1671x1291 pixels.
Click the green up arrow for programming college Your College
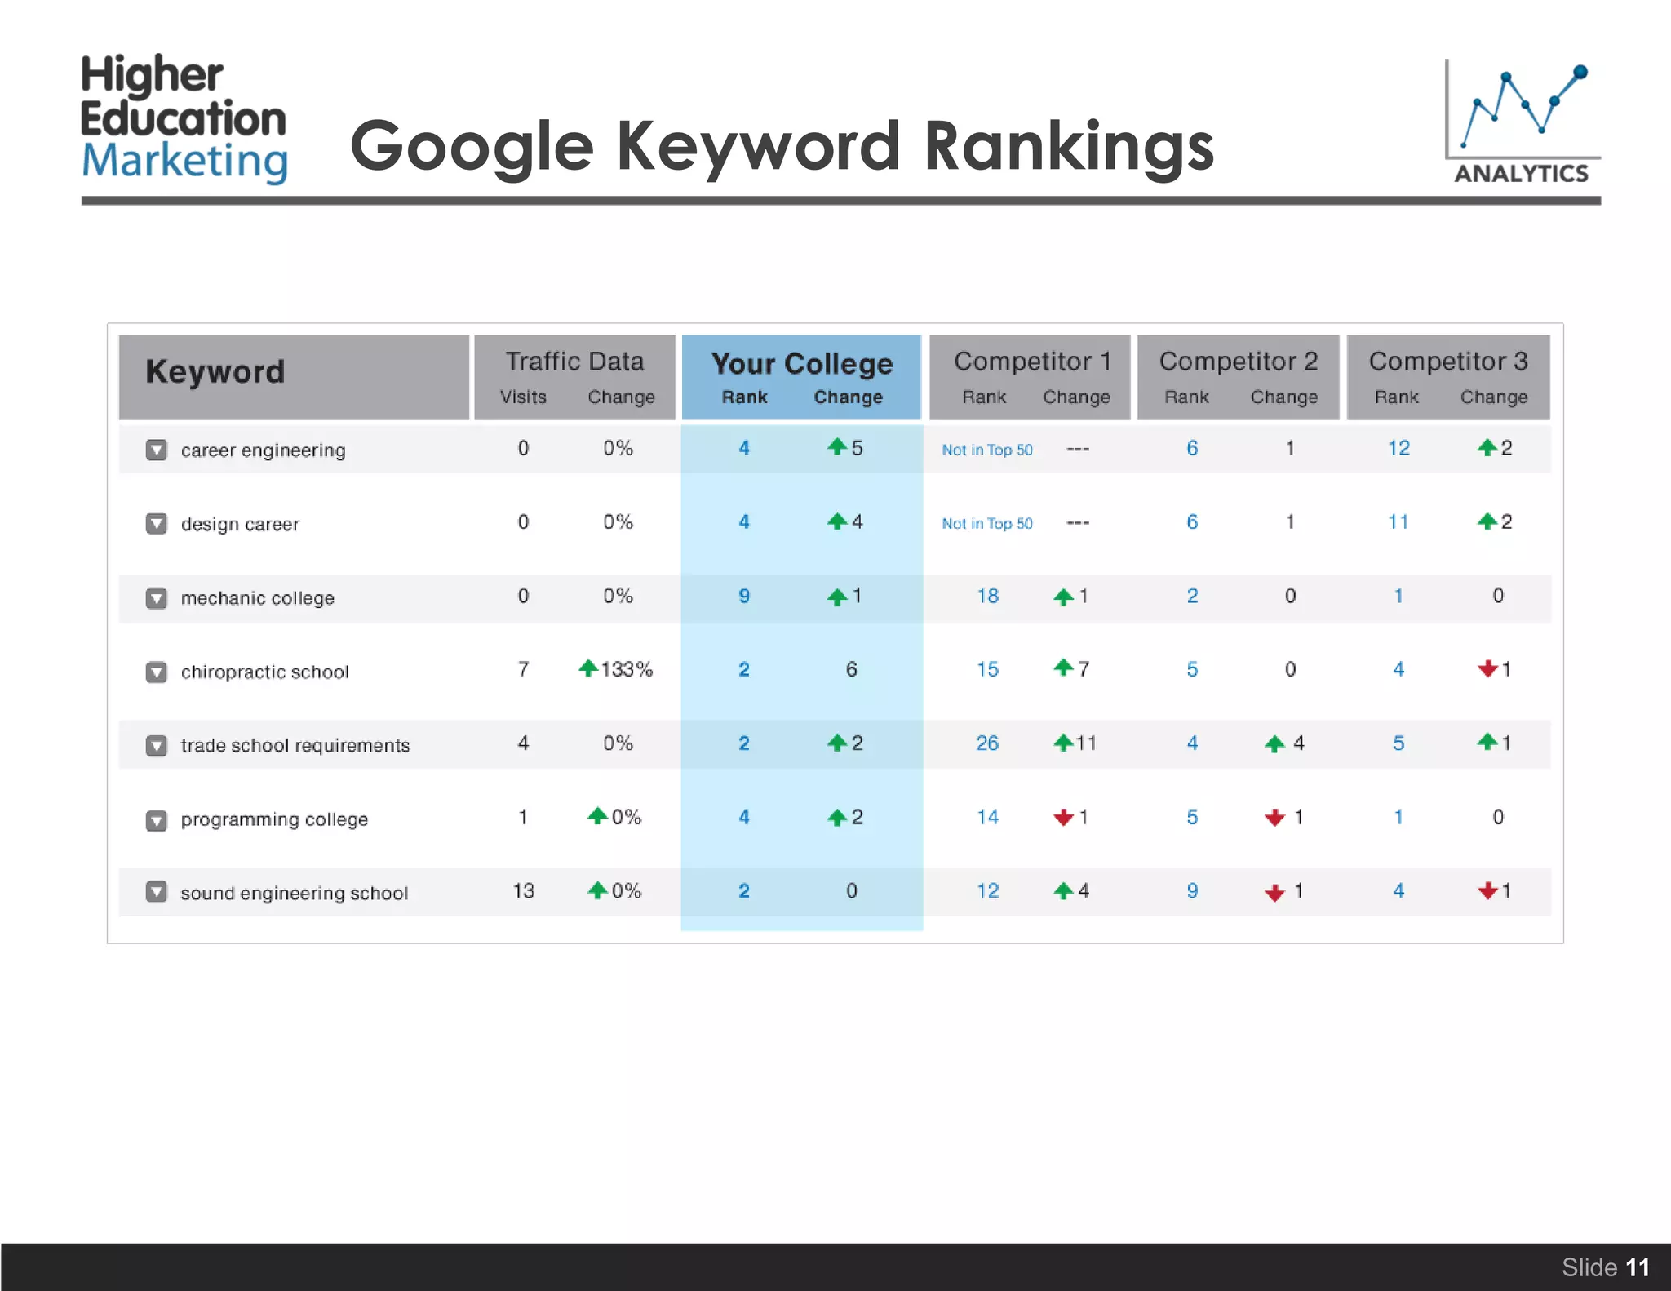[837, 817]
